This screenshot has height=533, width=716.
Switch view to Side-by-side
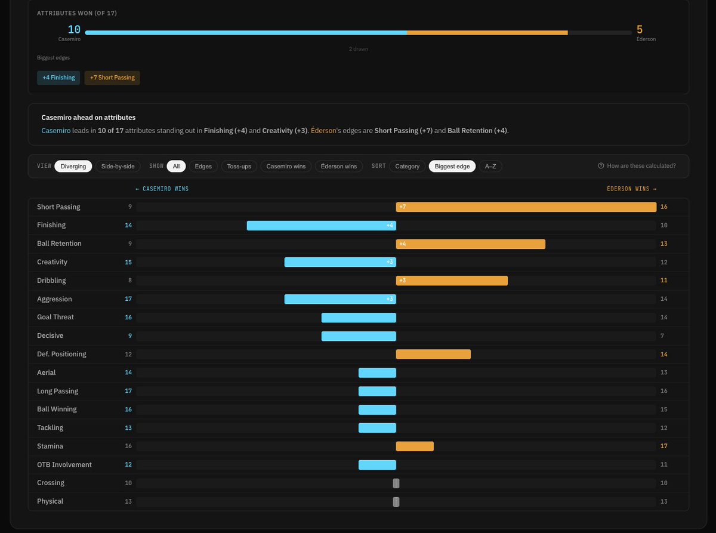click(x=118, y=166)
